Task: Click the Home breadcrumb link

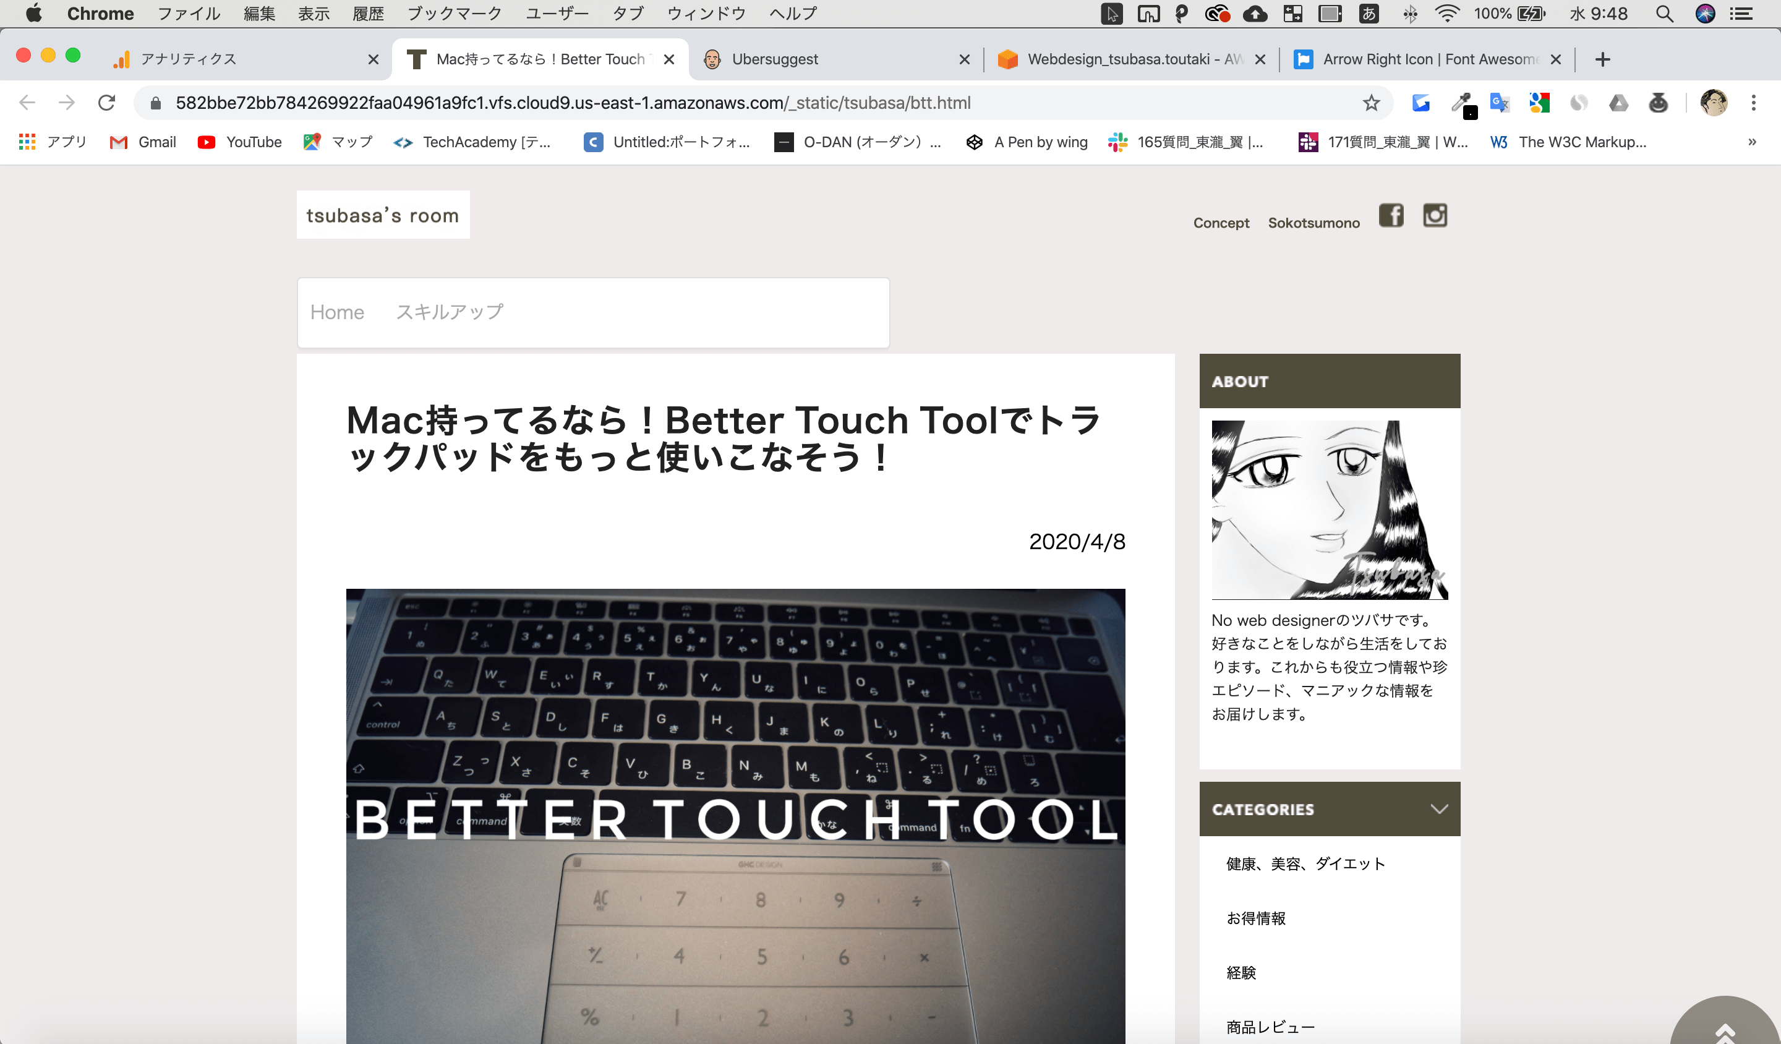Action: coord(337,312)
